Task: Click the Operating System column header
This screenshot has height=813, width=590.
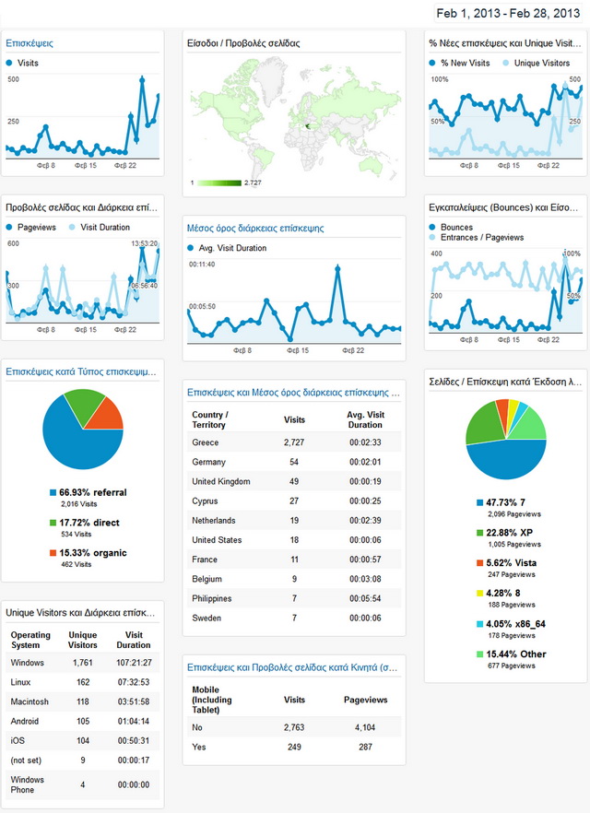Action: click(x=30, y=640)
